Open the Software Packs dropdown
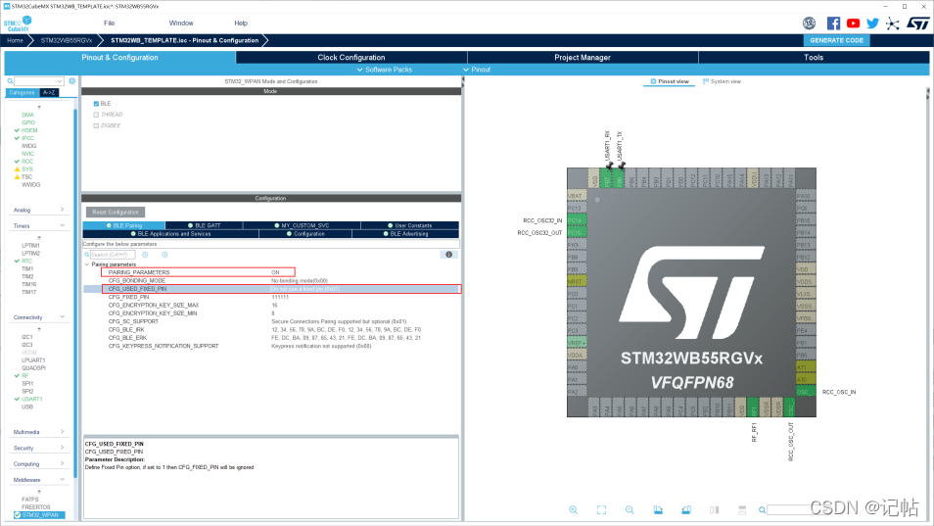Screen dimensions: 934x526 tap(384, 70)
